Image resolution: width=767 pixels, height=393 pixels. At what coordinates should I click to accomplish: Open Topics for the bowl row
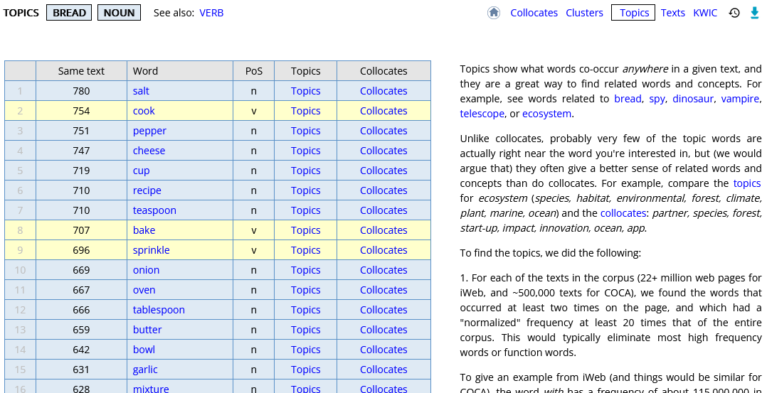coord(306,350)
